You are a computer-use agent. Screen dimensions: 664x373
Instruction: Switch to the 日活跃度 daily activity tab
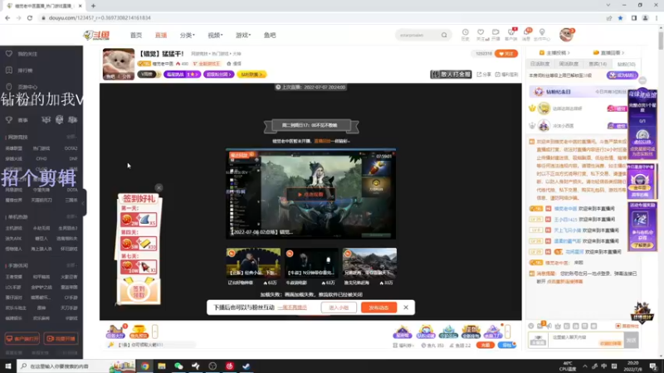(539, 65)
